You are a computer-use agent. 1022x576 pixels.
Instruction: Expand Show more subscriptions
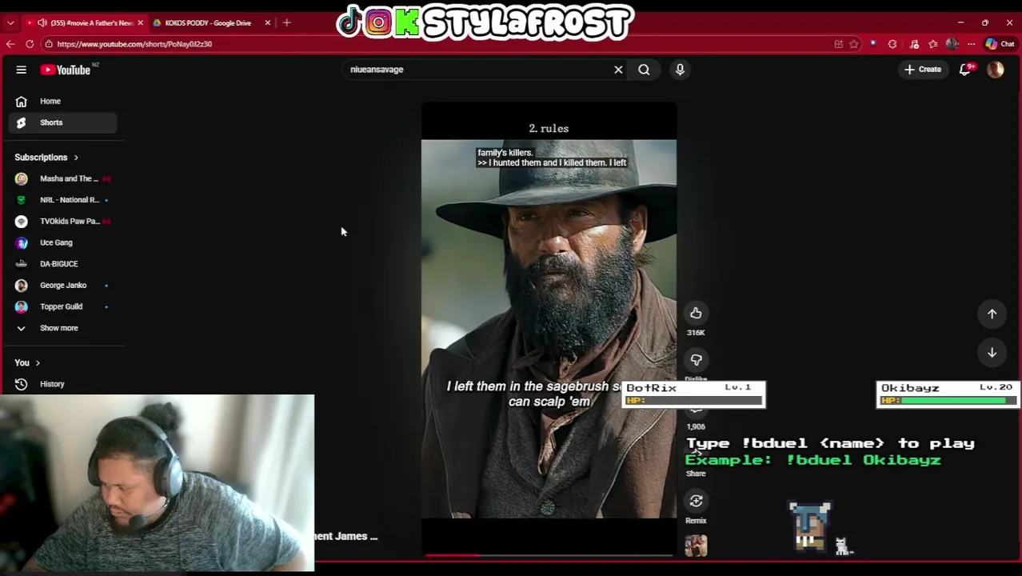pyautogui.click(x=64, y=328)
